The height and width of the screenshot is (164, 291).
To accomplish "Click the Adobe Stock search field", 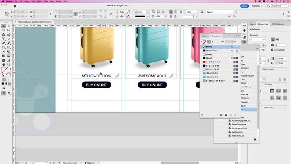I will [x=277, y=6].
